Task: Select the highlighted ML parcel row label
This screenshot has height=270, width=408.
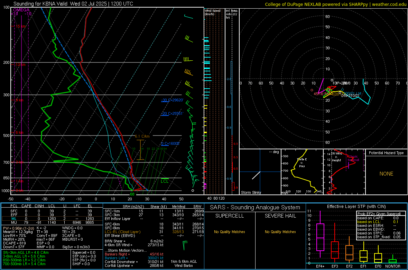Action: click(14, 219)
